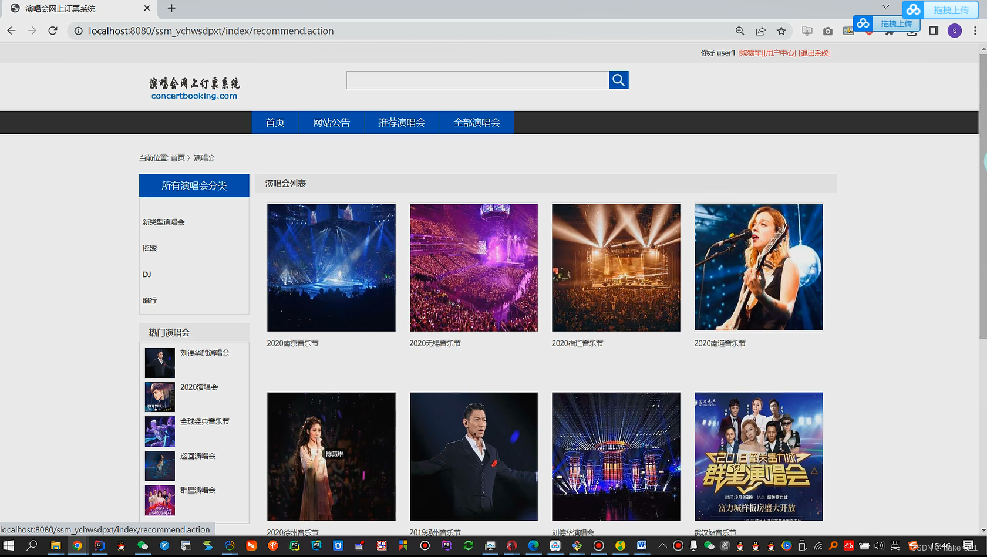Click the concert search input field
The height and width of the screenshot is (557, 987).
[x=477, y=80]
